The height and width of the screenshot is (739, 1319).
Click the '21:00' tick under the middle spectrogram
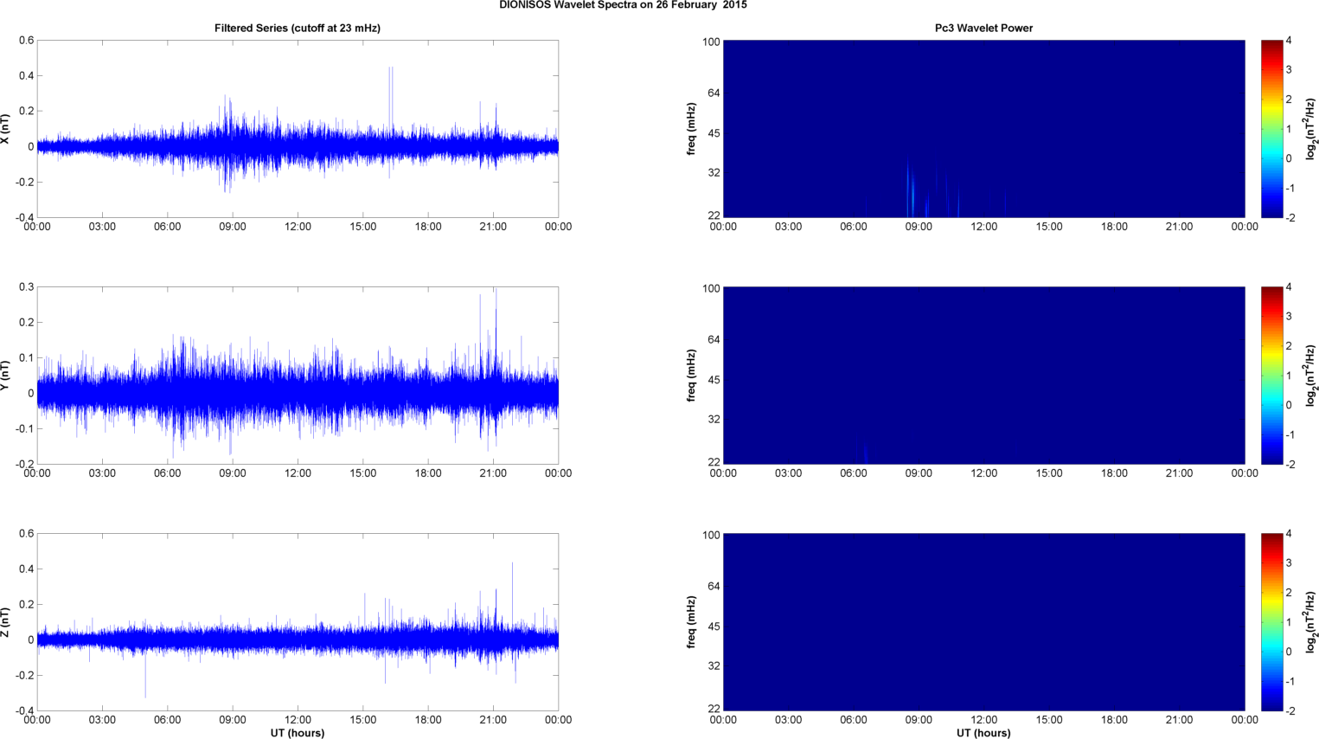click(1180, 473)
